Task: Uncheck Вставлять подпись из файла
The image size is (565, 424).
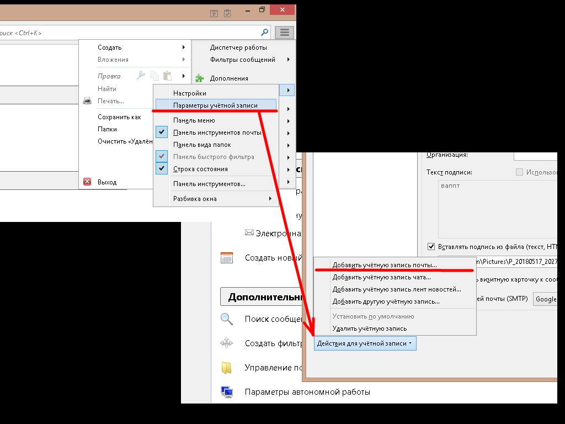Action: (430, 247)
